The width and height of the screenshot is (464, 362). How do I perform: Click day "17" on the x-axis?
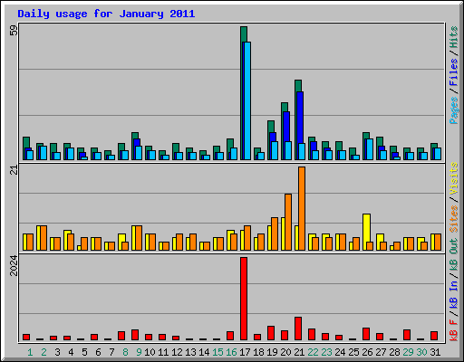(x=245, y=352)
